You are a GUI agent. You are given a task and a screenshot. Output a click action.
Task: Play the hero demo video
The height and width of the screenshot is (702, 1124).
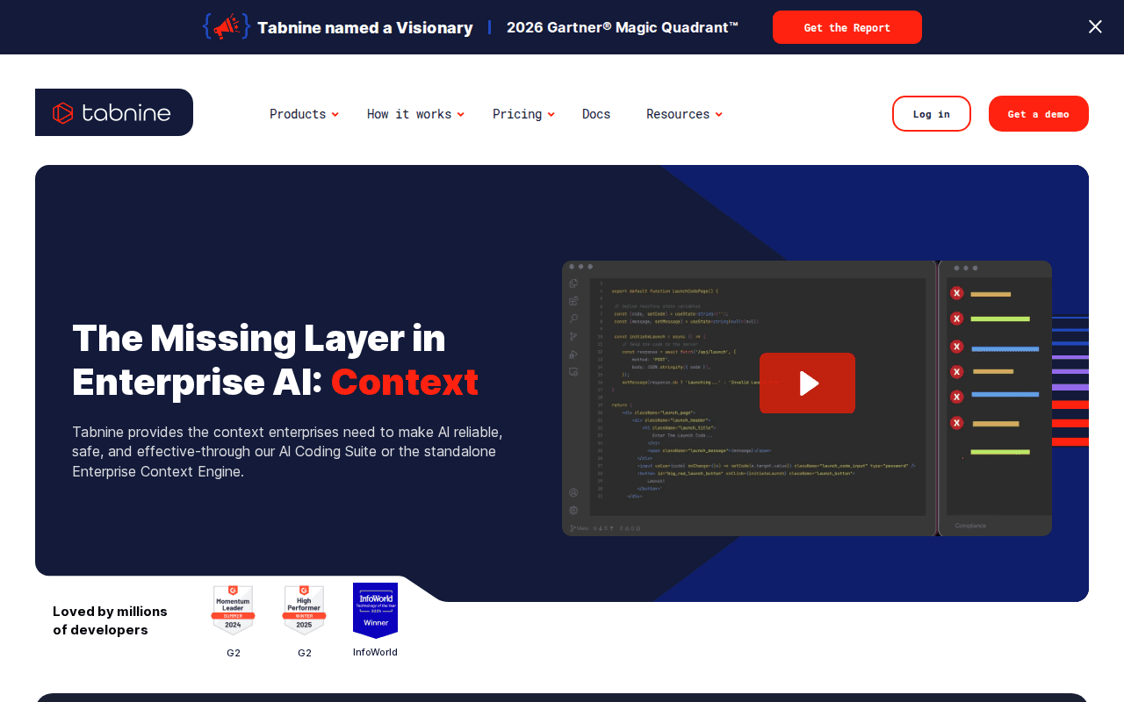pos(807,383)
